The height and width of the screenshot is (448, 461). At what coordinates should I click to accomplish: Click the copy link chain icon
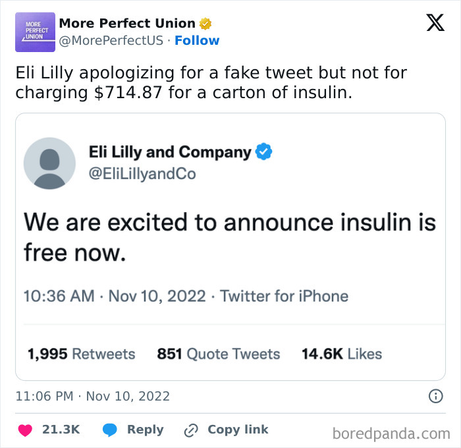(191, 430)
